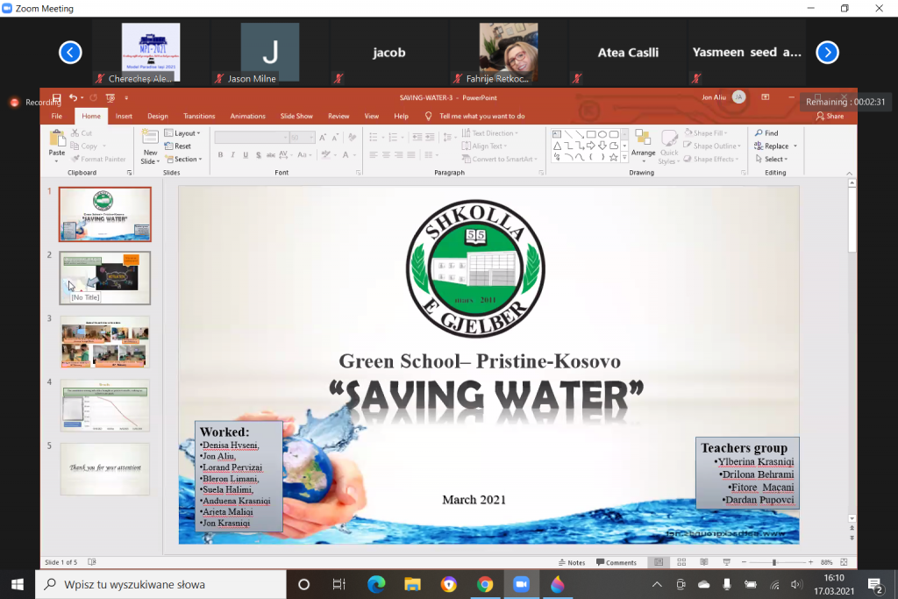Switch to Slide Sorter view icon
Viewport: 898px width, 599px height.
pos(681,562)
